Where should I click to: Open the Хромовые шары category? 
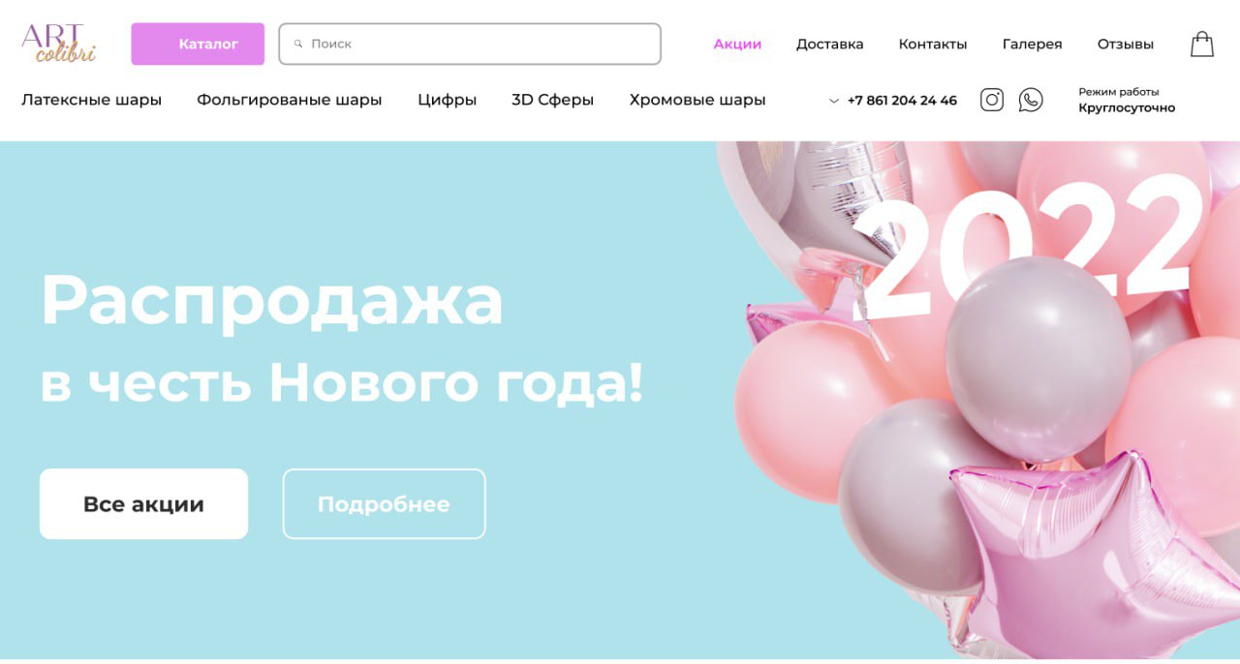(x=697, y=100)
